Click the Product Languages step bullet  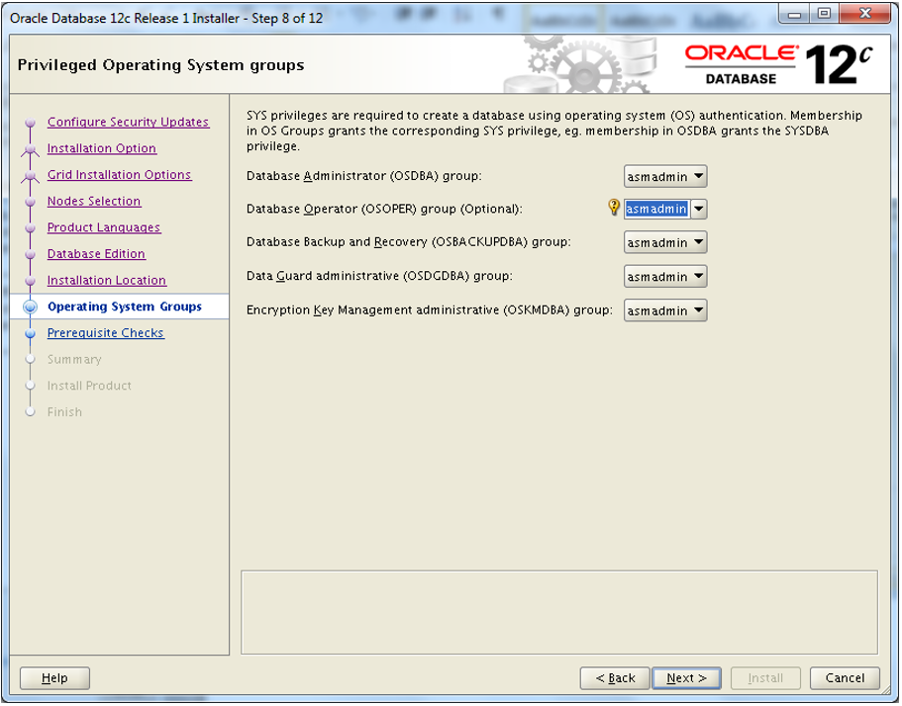point(30,228)
